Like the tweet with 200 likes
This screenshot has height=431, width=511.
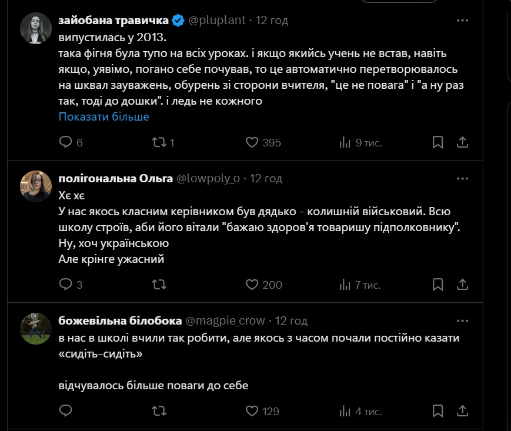point(252,285)
